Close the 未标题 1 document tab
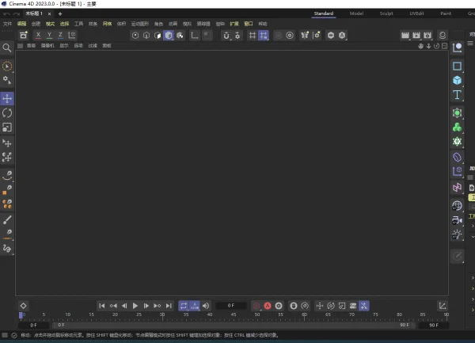This screenshot has height=343, width=475. tap(49, 13)
